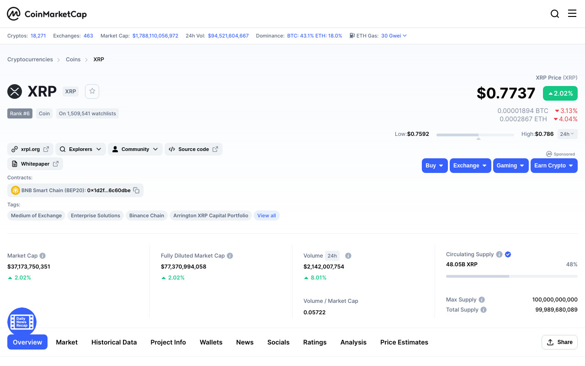Click the On 1,509,541 watchlists badge
The height and width of the screenshot is (366, 585).
click(87, 113)
